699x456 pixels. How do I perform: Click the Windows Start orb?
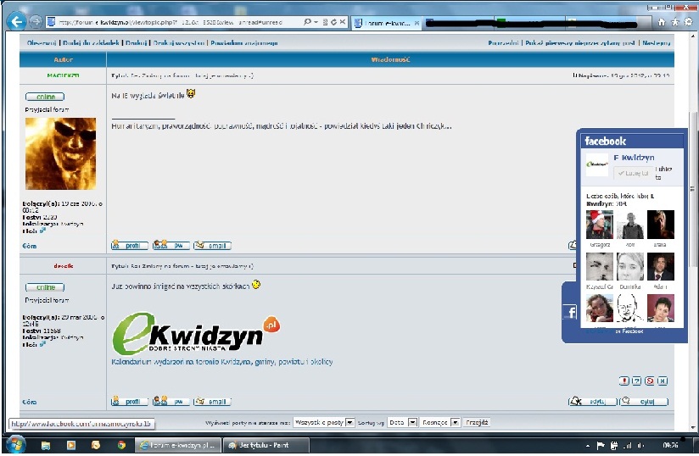[x=15, y=444]
